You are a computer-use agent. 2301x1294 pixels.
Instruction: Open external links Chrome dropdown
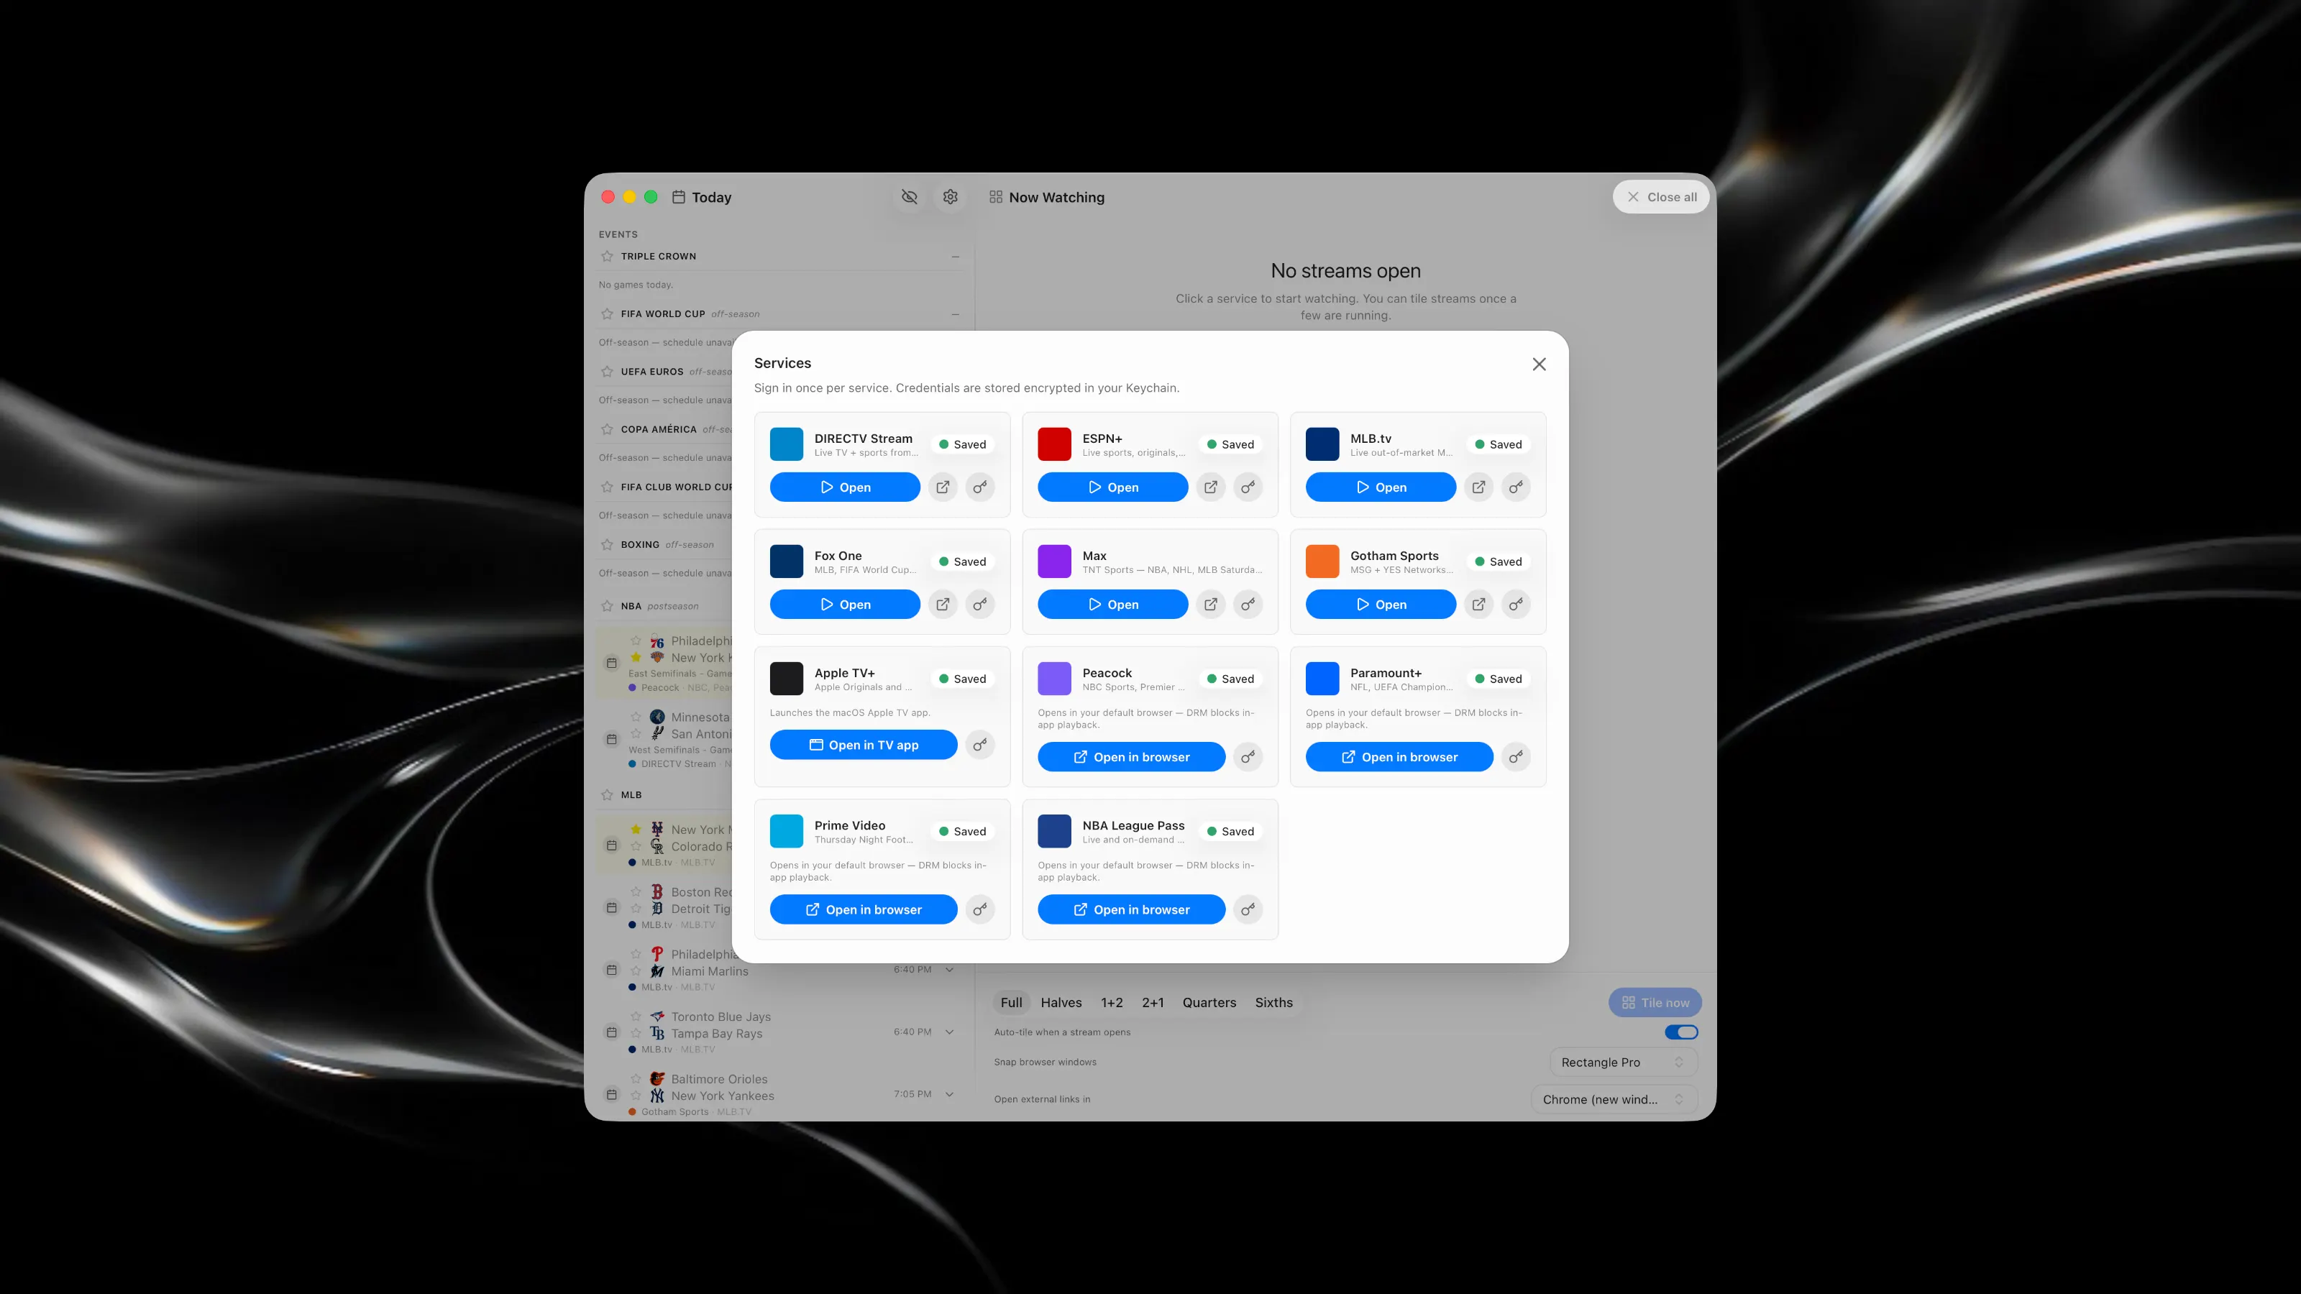(1614, 1099)
